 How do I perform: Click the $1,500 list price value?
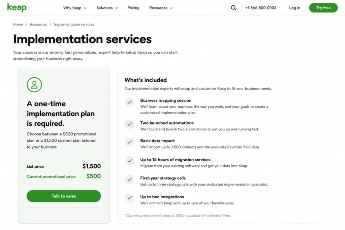pos(92,166)
